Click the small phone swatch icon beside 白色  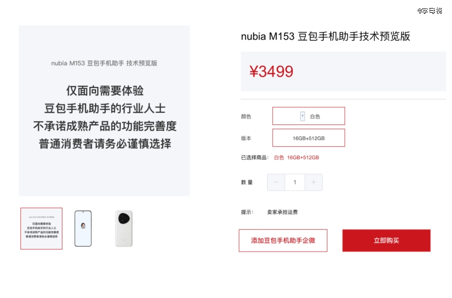coord(302,116)
